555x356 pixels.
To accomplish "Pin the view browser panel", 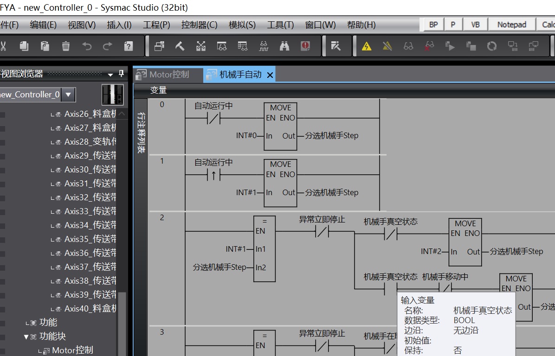I will pyautogui.click(x=122, y=74).
